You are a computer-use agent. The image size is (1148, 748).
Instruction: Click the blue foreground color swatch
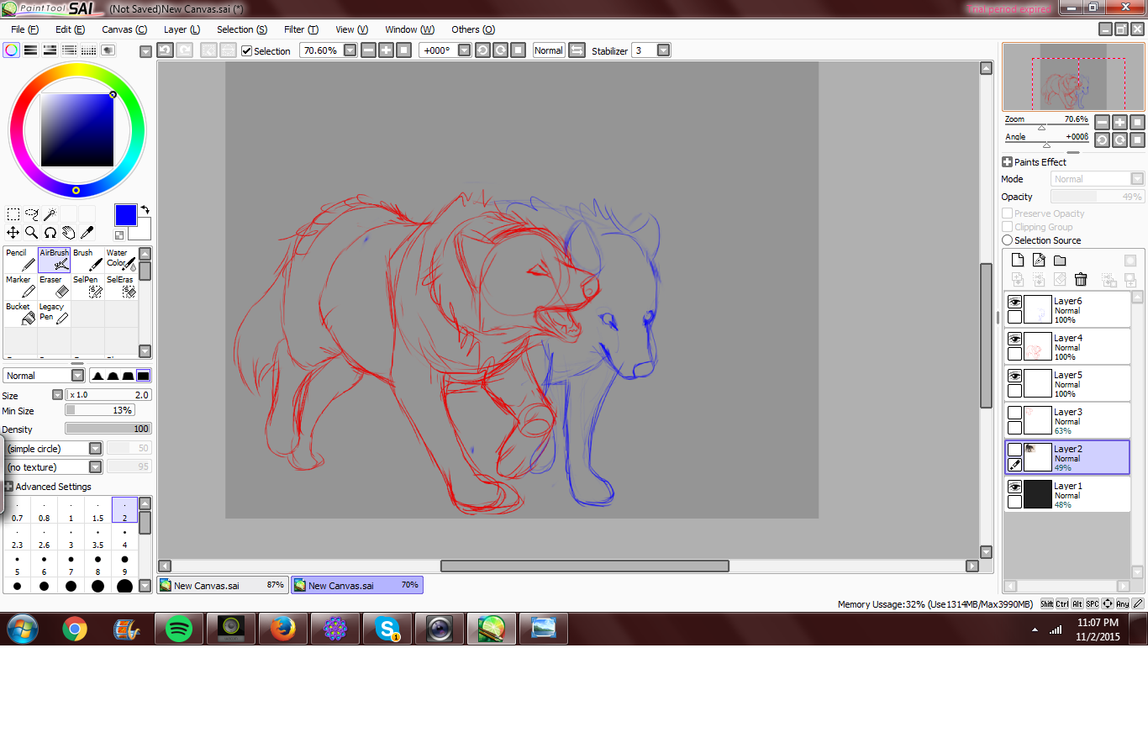(x=125, y=214)
